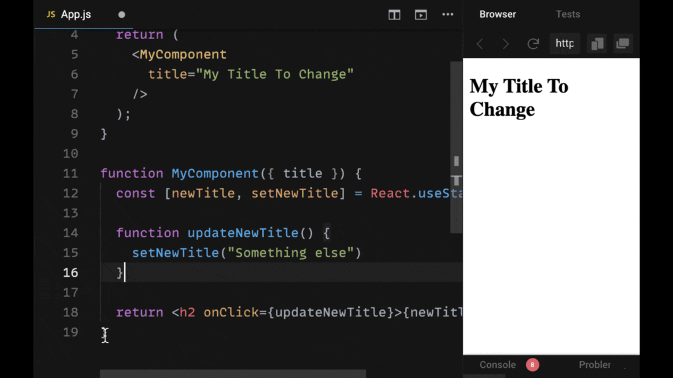Click the unsaved changes dot on App.js
The width and height of the screenshot is (673, 378).
tap(121, 14)
